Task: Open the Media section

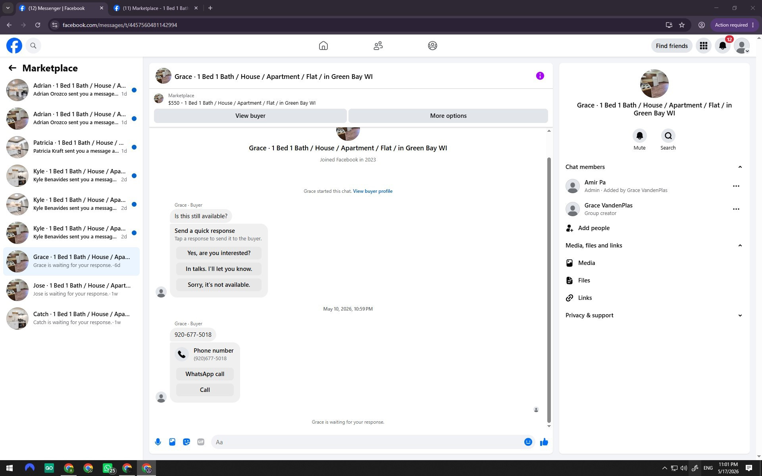Action: [x=654, y=263]
